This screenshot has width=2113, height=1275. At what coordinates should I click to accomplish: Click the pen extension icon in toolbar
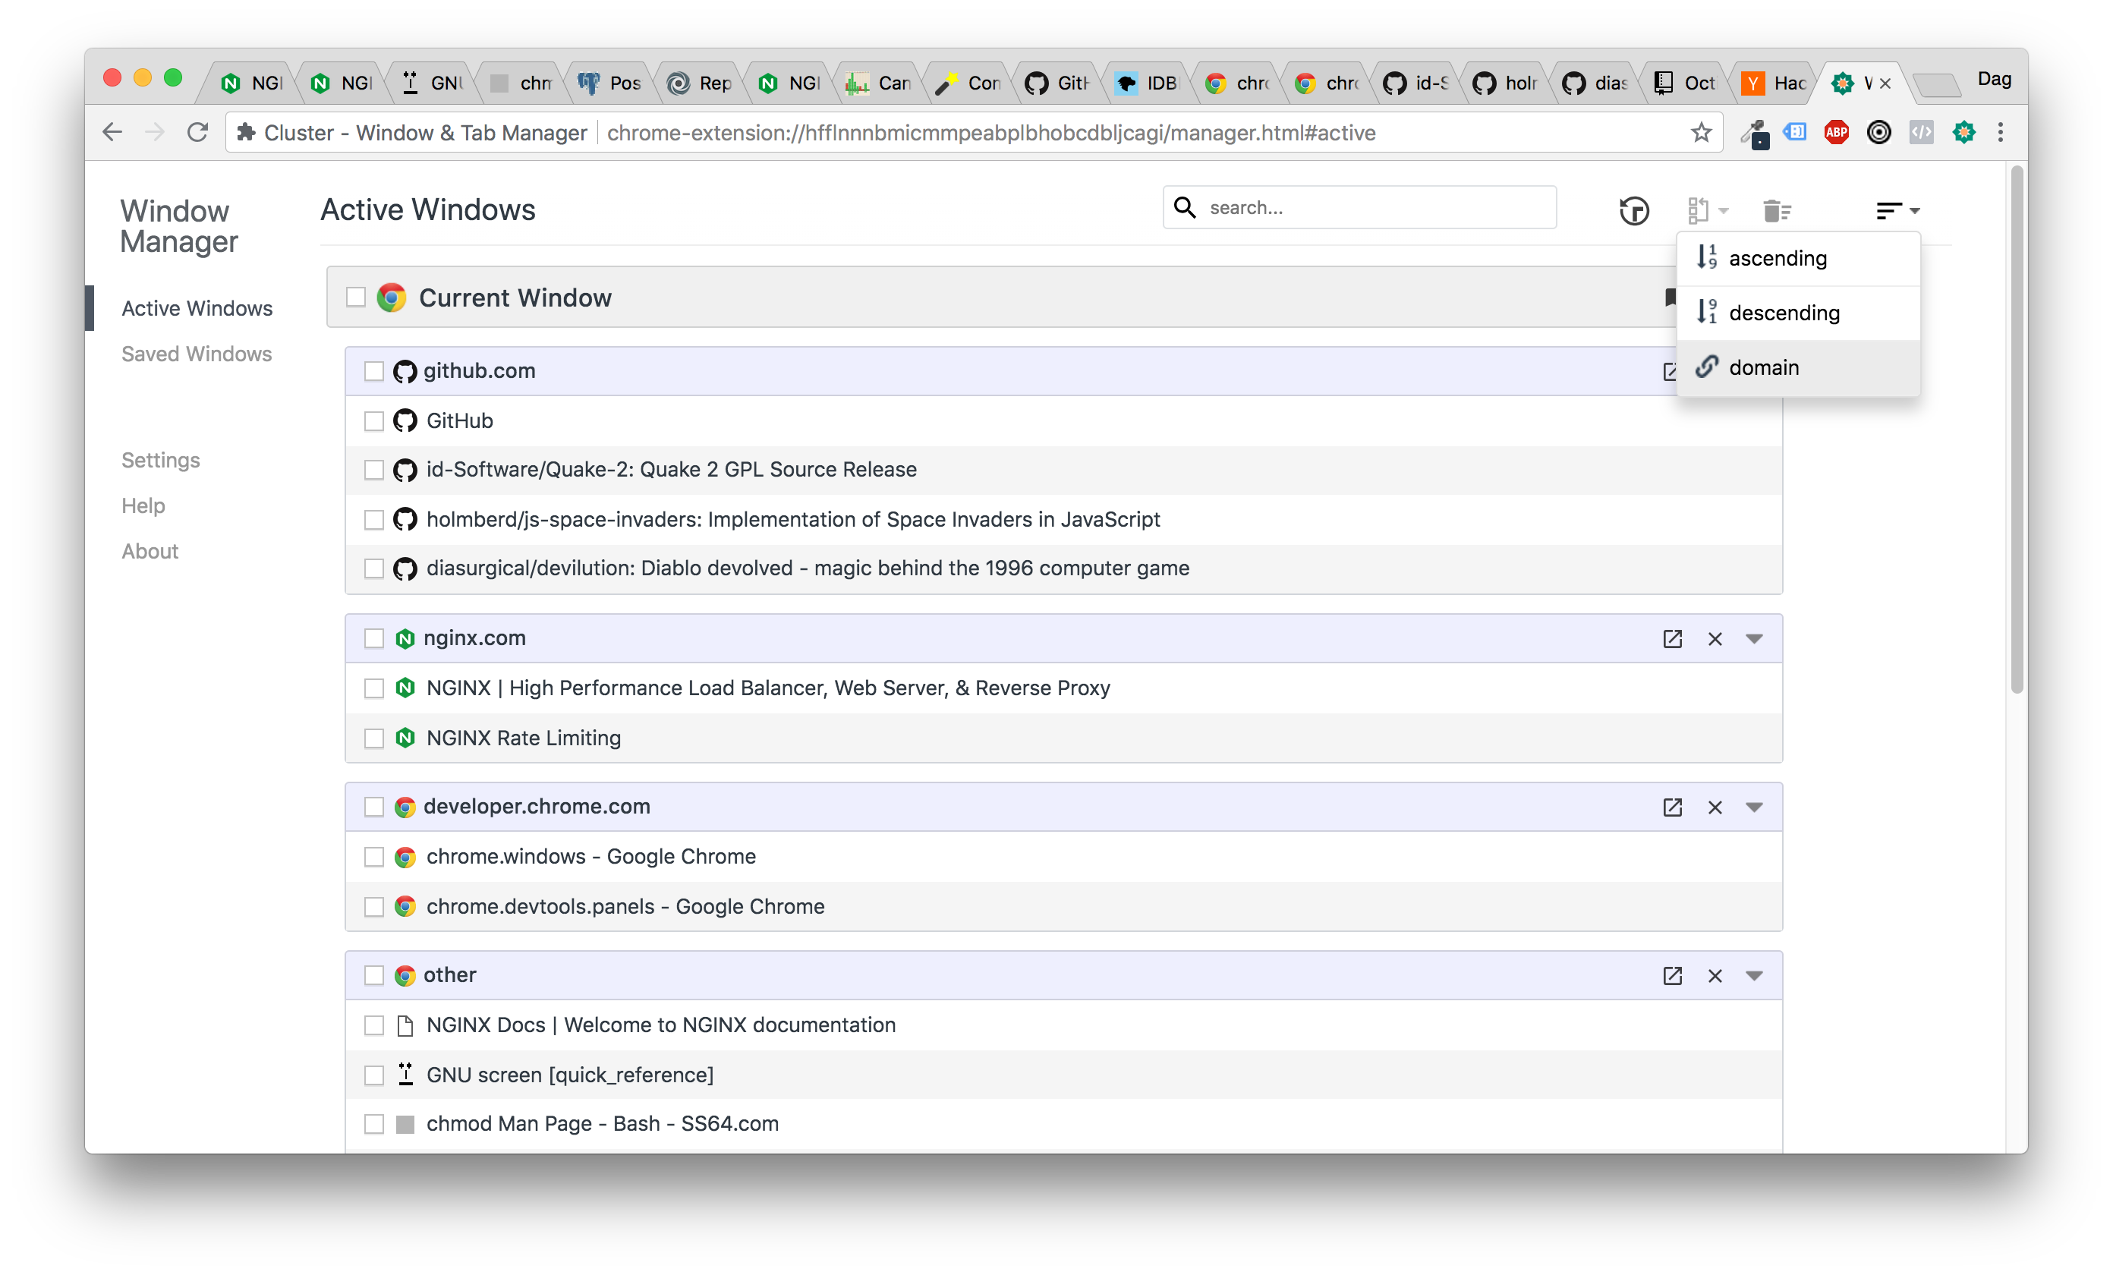(1754, 133)
